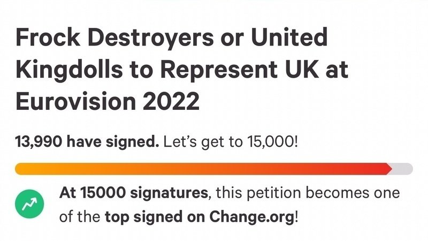Click the "13,990 have signed." count
The height and width of the screenshot is (241, 428).
87,144
